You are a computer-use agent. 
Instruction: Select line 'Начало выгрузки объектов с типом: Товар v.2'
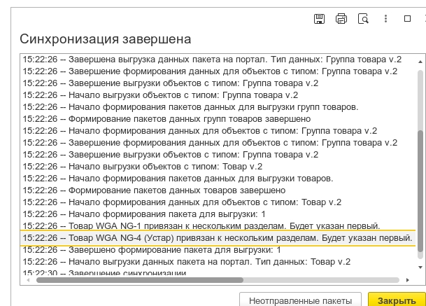142,167
